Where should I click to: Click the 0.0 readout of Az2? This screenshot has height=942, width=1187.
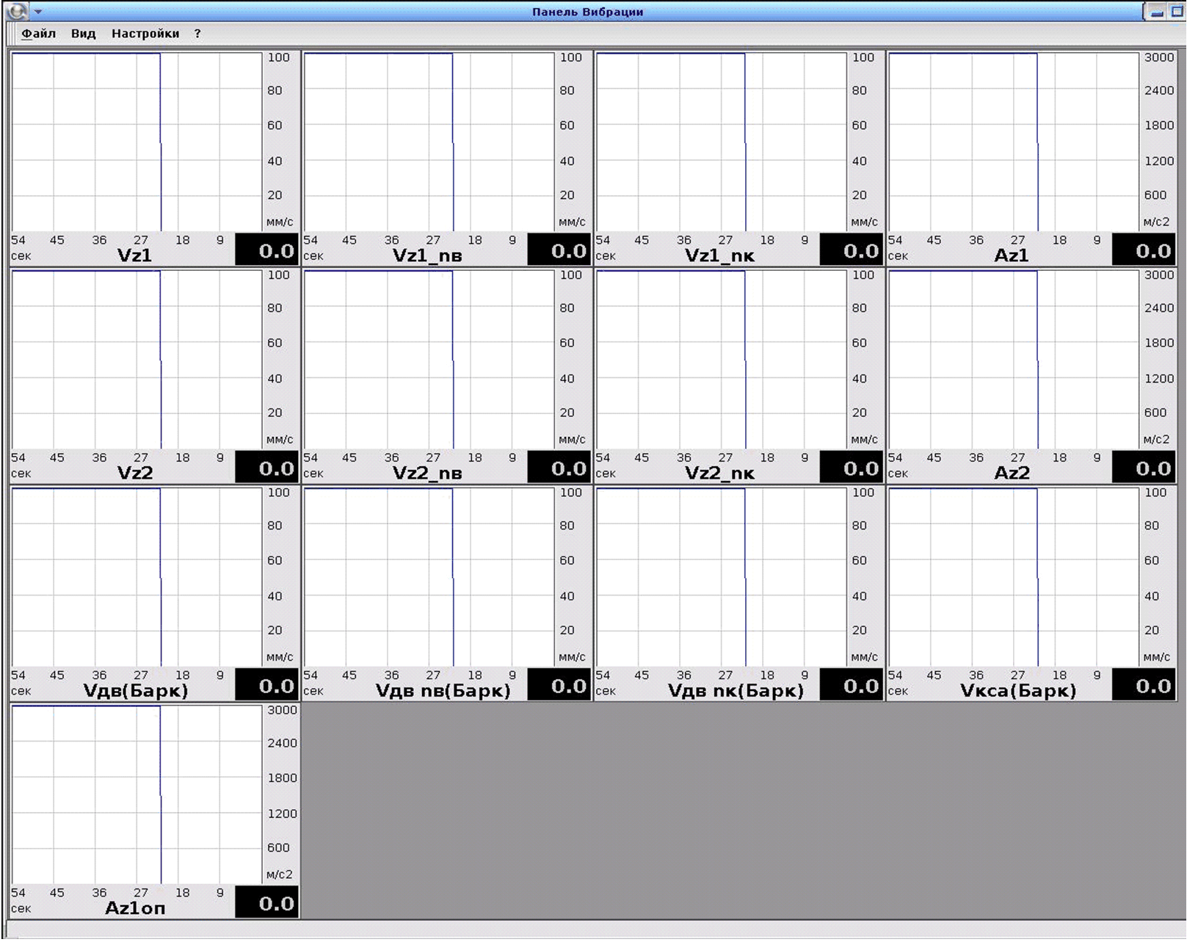[x=1144, y=467]
